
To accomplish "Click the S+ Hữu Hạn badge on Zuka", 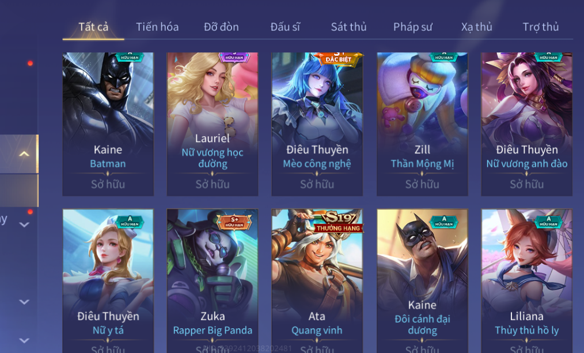I will click(234, 222).
